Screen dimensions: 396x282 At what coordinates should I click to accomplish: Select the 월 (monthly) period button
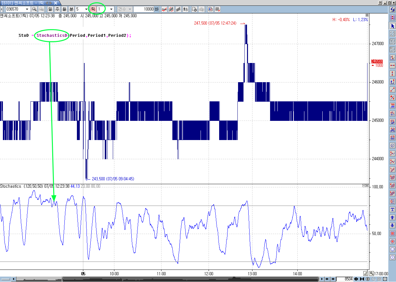point(64,9)
